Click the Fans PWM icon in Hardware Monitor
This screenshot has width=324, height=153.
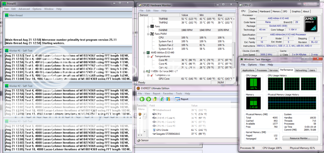pos(152,34)
